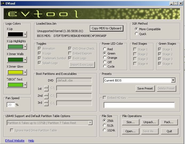
Task: Open the X Lip color dropdown
Action: pyautogui.click(x=25, y=34)
